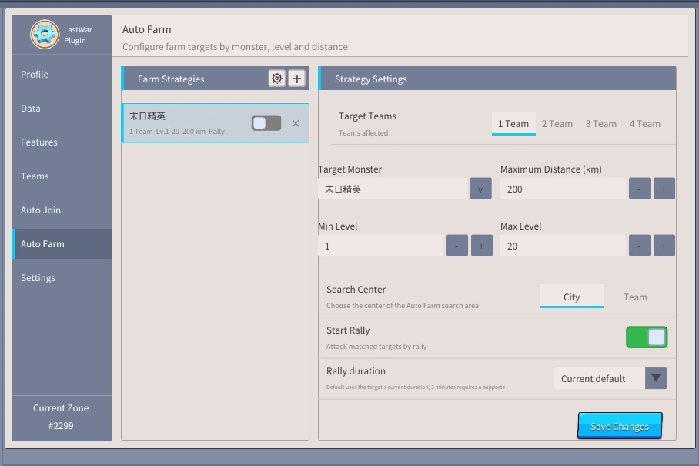This screenshot has height=466, width=699.
Task: Click the Farm Strategies panel header text
Action: 171,79
